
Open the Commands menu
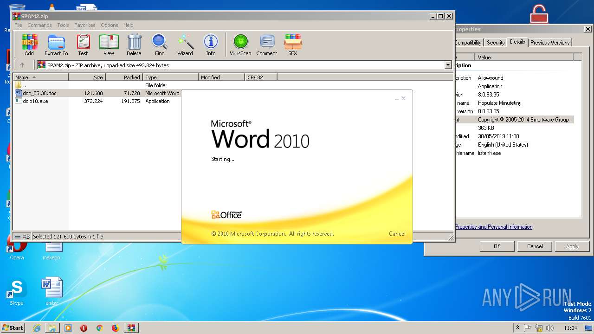tap(39, 25)
